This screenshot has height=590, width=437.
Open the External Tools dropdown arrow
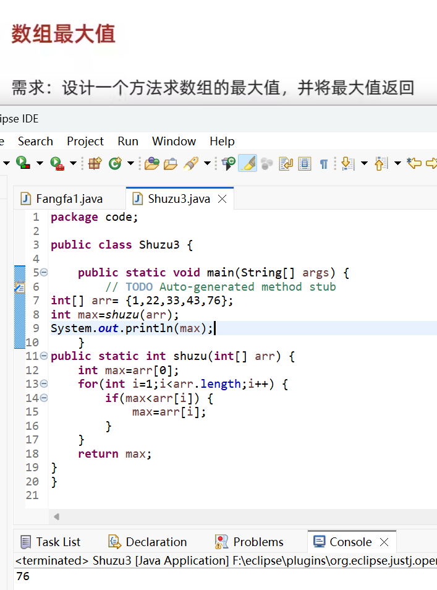(x=74, y=163)
